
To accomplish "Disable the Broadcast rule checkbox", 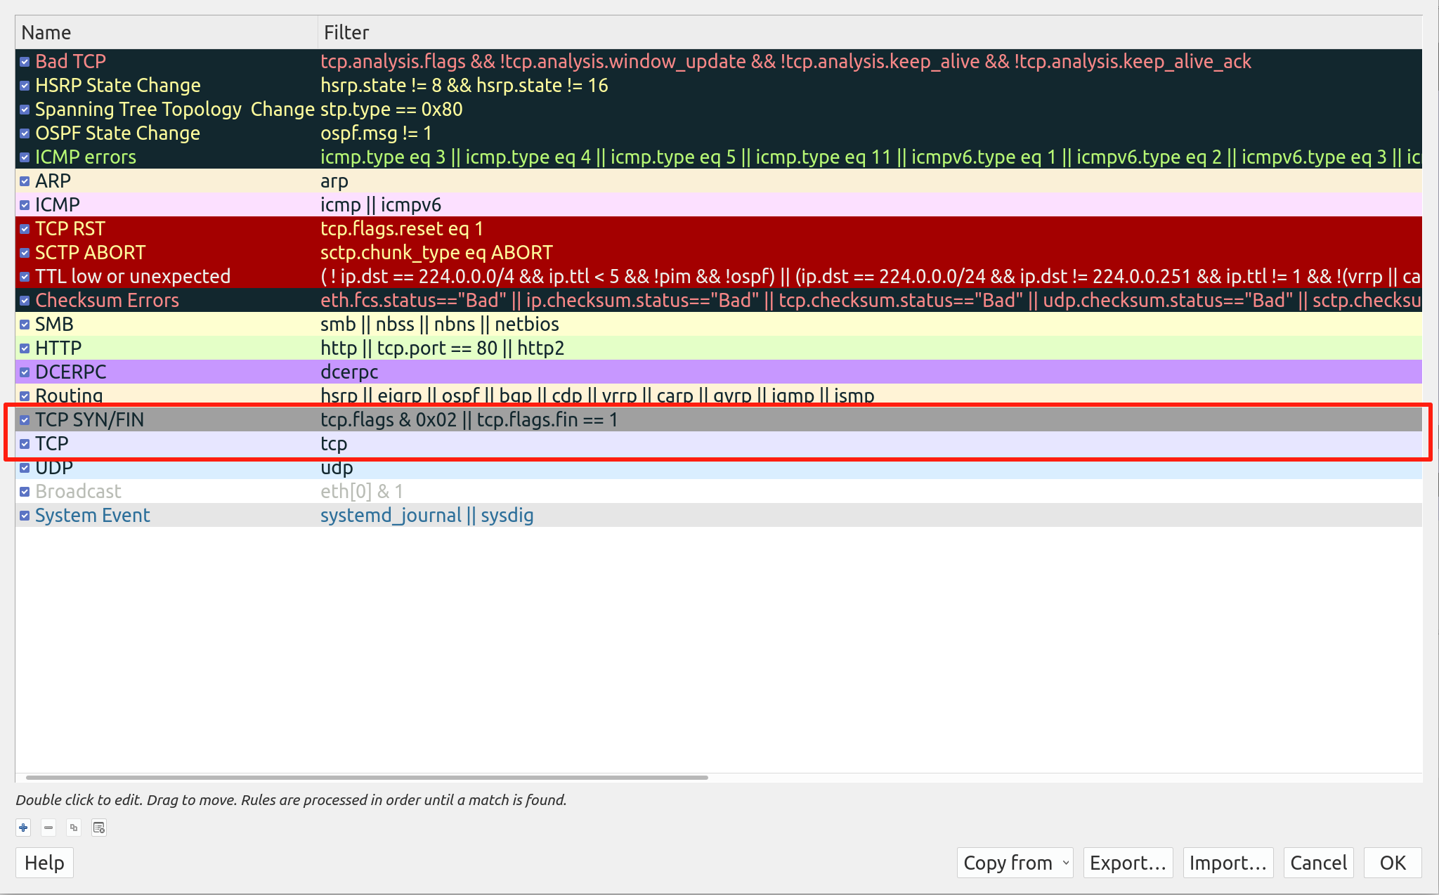I will (x=25, y=492).
